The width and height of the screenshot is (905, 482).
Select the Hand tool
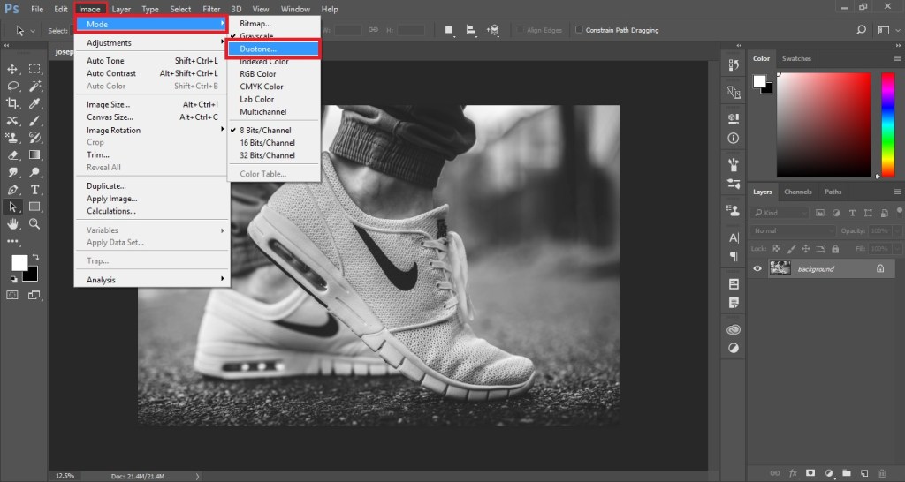pos(12,224)
